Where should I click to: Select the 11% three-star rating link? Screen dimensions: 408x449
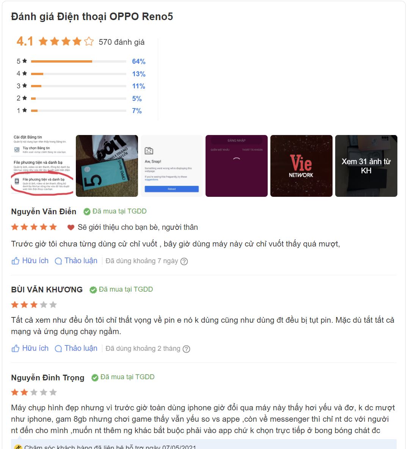tap(138, 86)
